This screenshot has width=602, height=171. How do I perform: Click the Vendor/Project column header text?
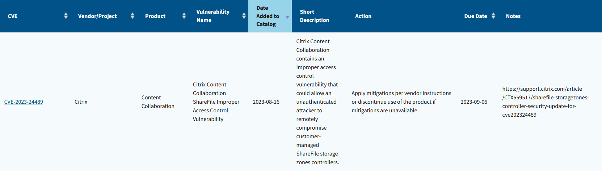pyautogui.click(x=97, y=16)
